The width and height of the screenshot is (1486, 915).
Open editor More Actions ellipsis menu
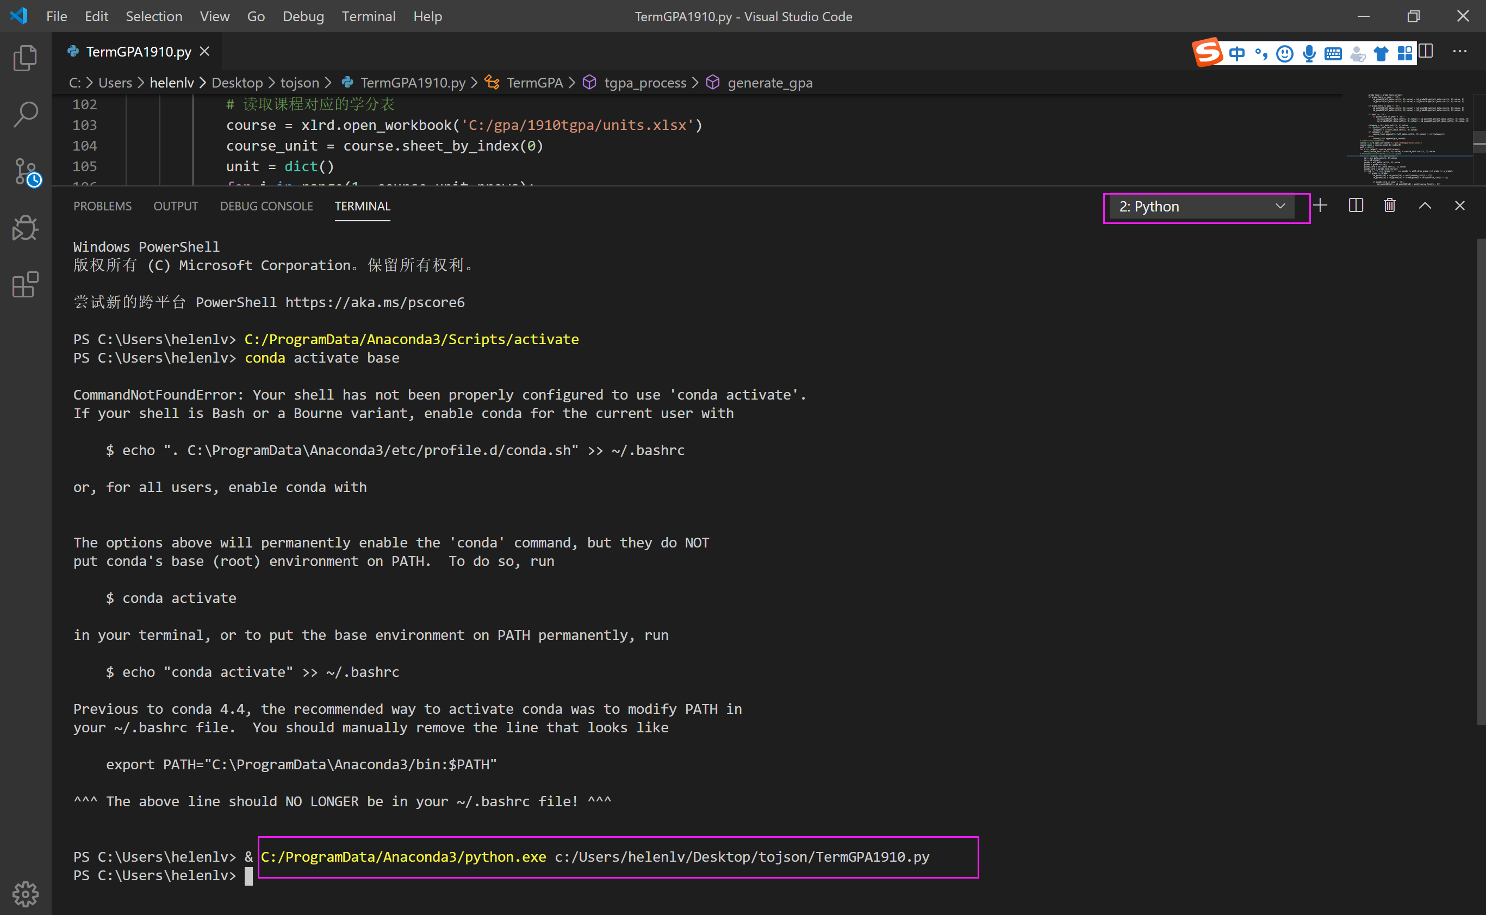tap(1459, 52)
